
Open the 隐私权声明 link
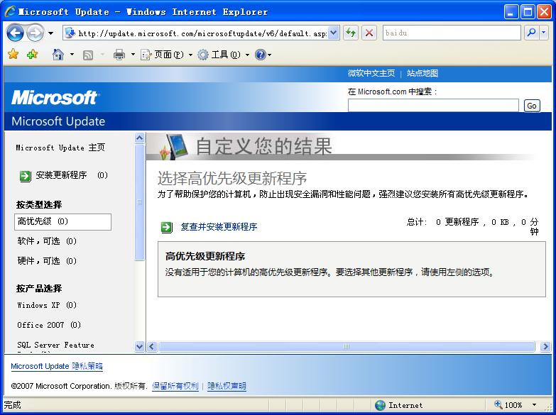(x=227, y=386)
